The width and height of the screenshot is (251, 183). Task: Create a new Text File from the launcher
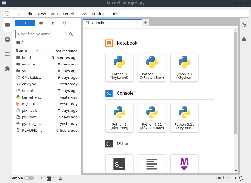point(152,164)
